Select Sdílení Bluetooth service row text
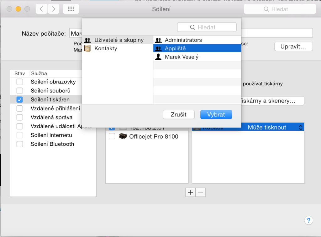Screen dimensions: 321x237 pos(52,144)
